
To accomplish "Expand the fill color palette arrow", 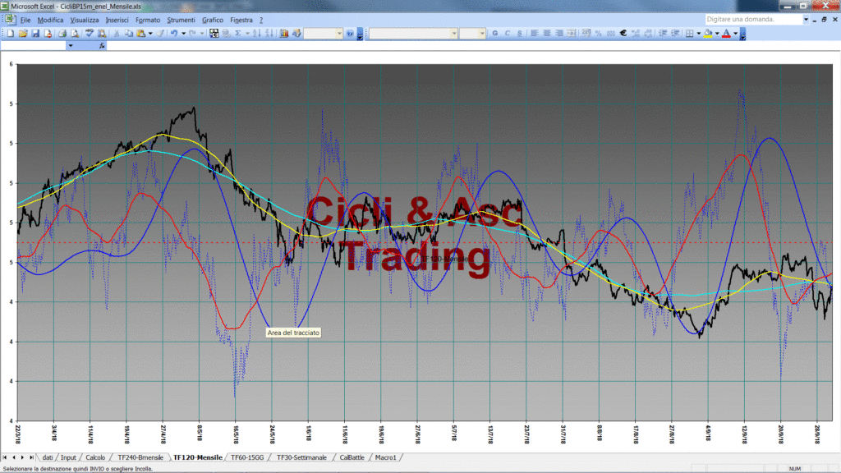I will pos(717,33).
